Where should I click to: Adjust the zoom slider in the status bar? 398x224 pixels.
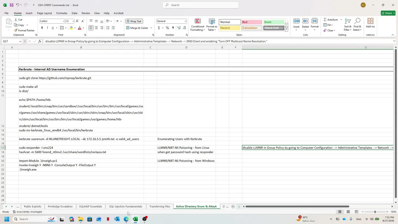pos(375,212)
